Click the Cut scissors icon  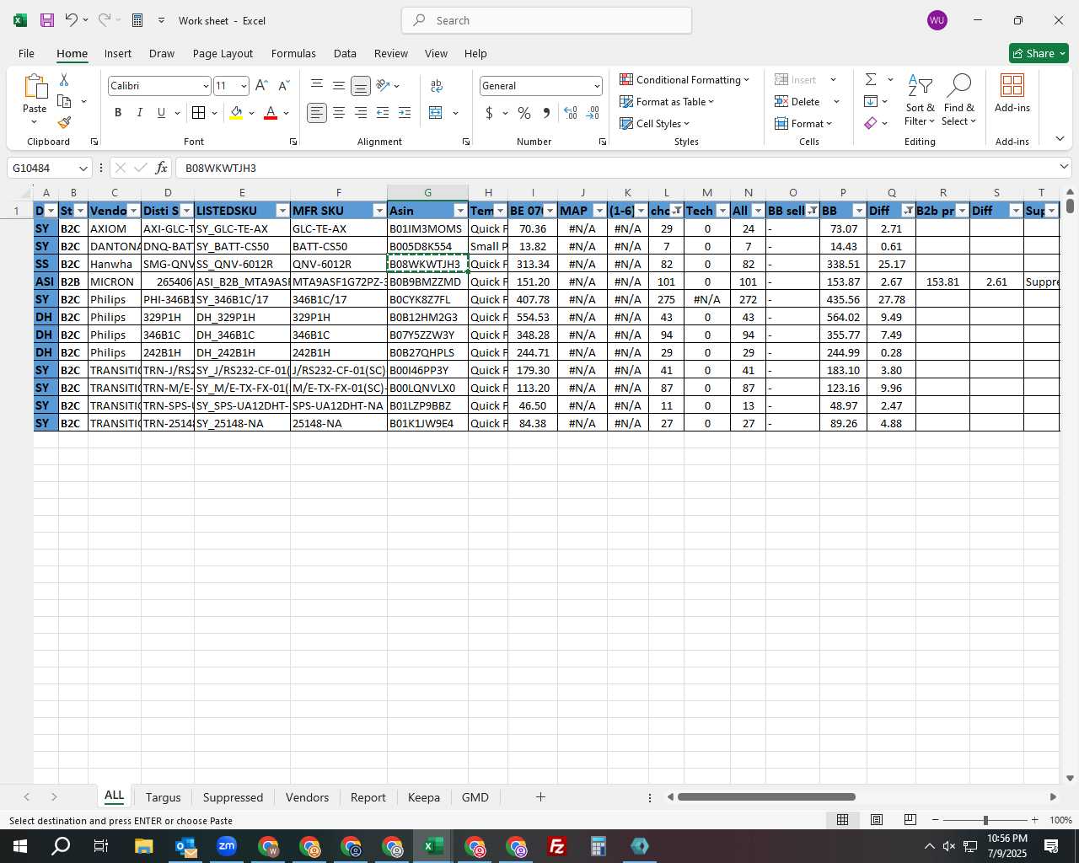click(64, 79)
